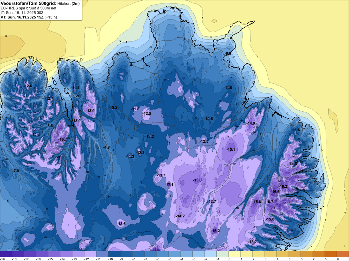Click the -15.8 temperature label
The height and width of the screenshot is (261, 349).
tap(257, 202)
